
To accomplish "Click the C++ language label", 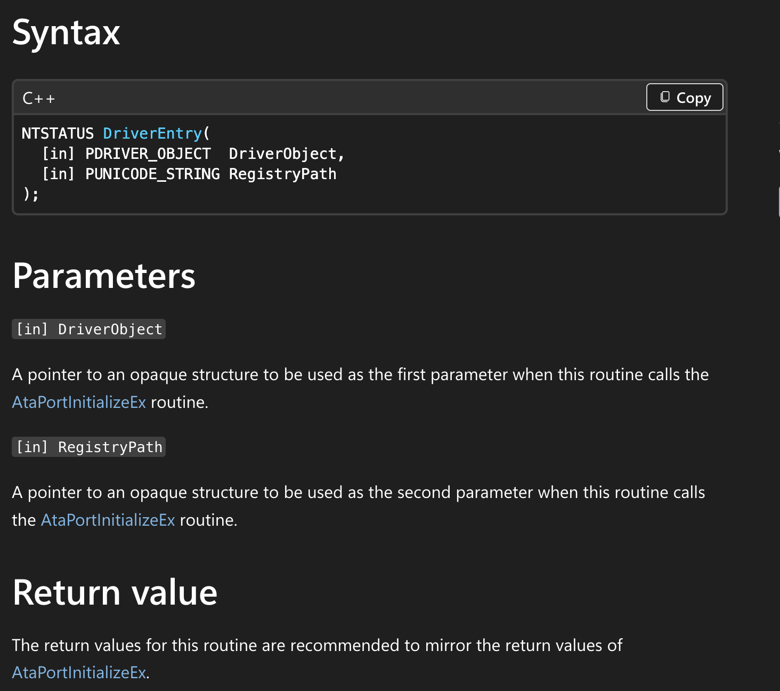I will tap(39, 99).
